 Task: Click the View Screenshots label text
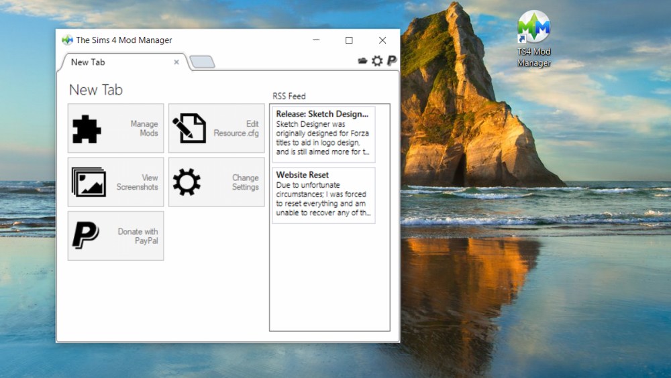coord(138,182)
